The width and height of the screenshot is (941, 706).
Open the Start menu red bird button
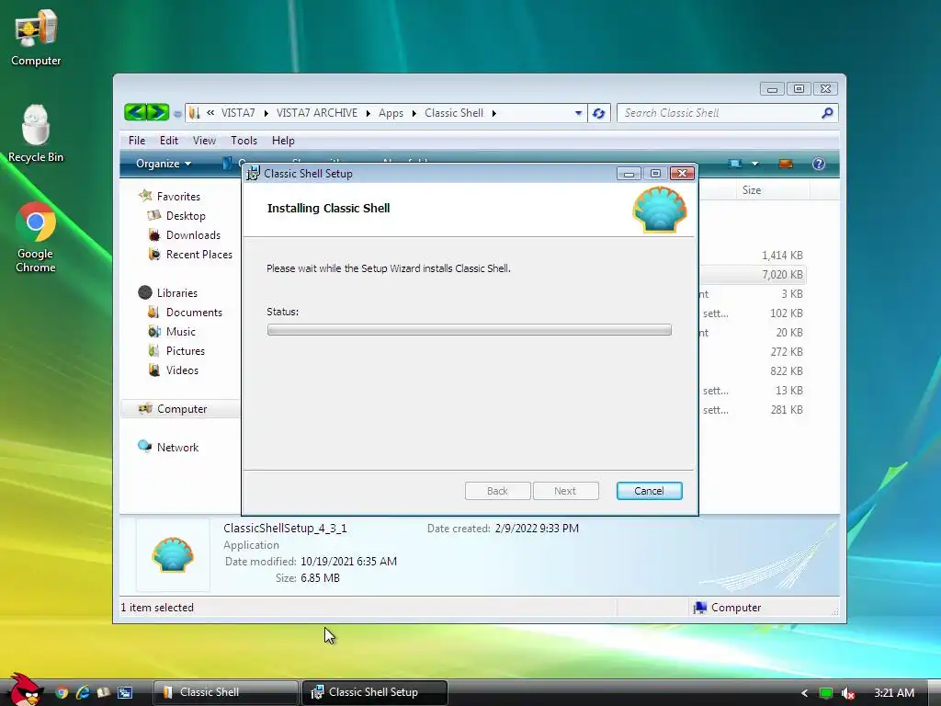coord(24,689)
